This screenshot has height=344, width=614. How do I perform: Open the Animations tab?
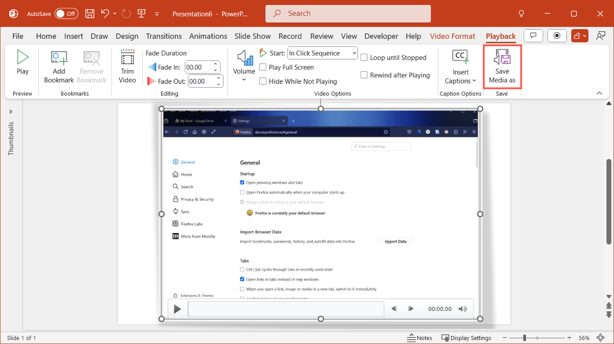209,36
